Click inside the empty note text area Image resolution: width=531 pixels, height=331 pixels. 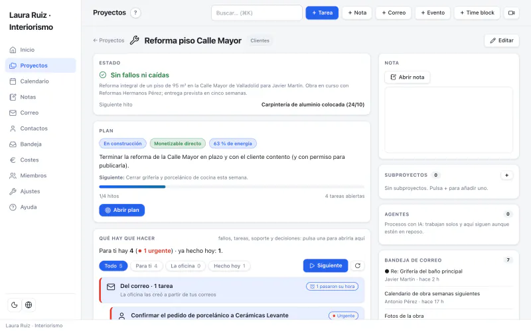[449, 120]
